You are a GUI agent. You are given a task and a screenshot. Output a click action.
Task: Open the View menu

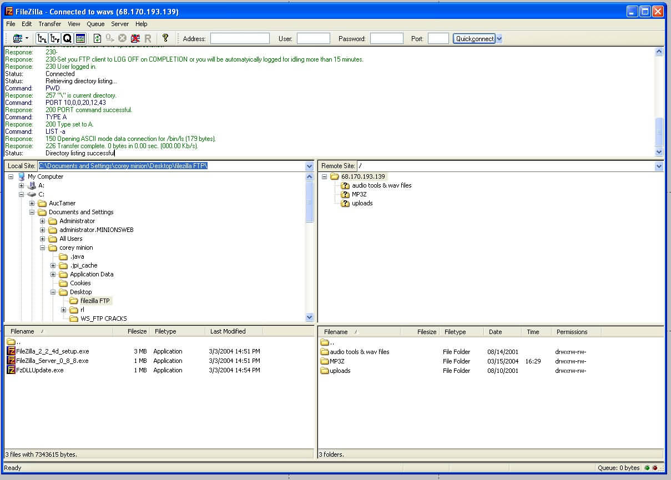(74, 24)
